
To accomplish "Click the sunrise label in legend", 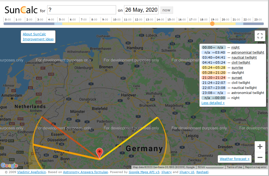I will click(237, 67).
